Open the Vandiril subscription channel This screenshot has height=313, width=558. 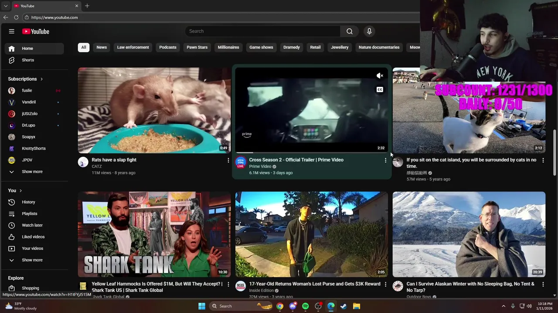(x=34, y=102)
